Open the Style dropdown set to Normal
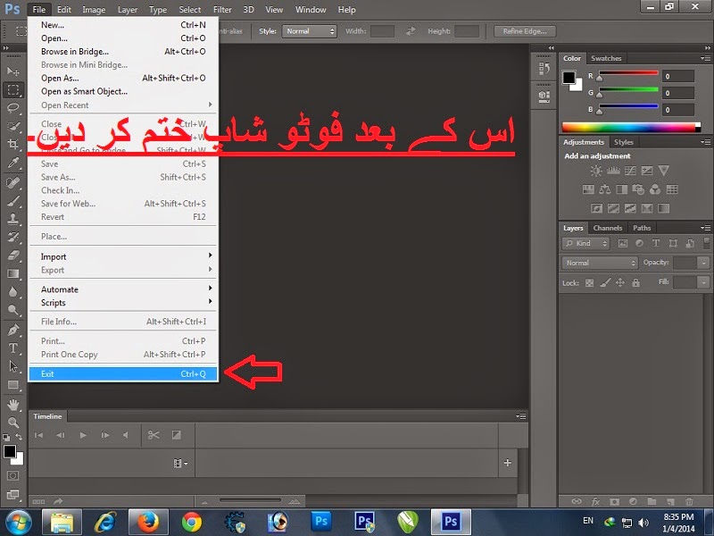This screenshot has width=714, height=536. 309,31
